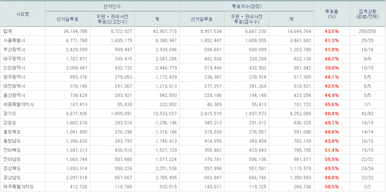Click the 44.9% turnout for 울산광역시
Image resolution: width=386 pixels, height=192 pixels.
pos(331,95)
